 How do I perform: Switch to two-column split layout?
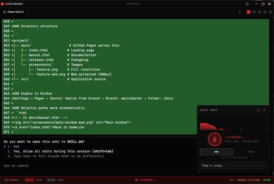click(x=254, y=12)
